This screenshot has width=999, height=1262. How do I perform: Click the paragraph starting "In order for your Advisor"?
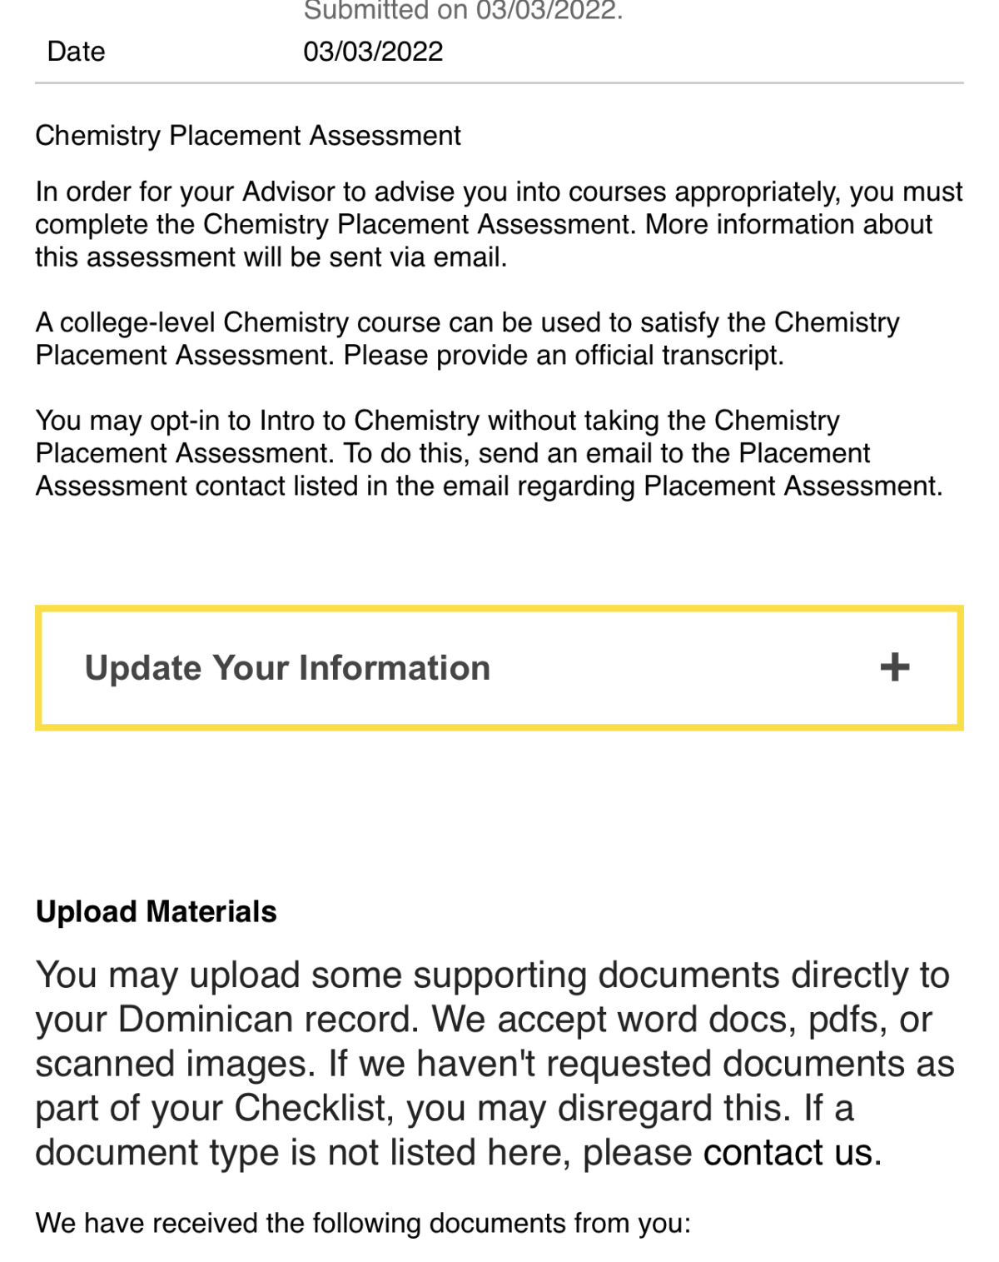(499, 224)
